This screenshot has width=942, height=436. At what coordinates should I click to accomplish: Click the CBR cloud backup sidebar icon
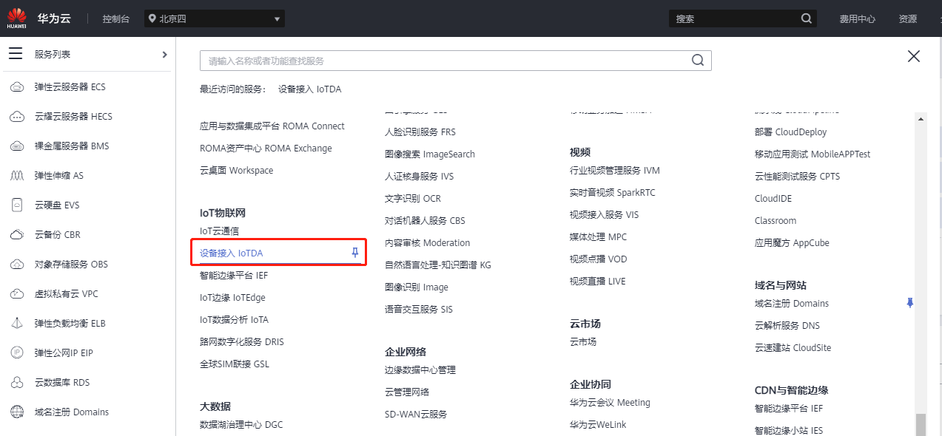click(16, 235)
